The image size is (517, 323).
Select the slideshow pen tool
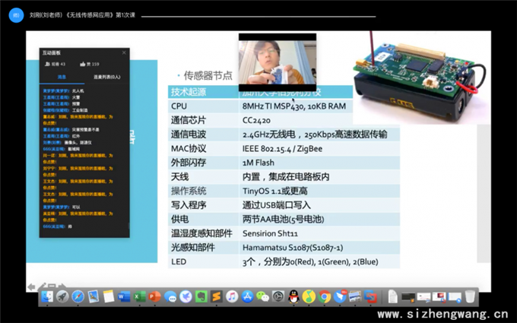tap(42, 286)
